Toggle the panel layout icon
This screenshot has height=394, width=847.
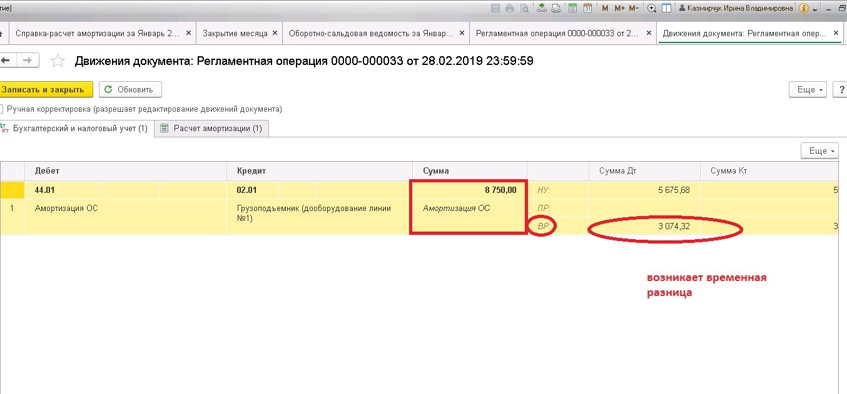click(x=666, y=8)
